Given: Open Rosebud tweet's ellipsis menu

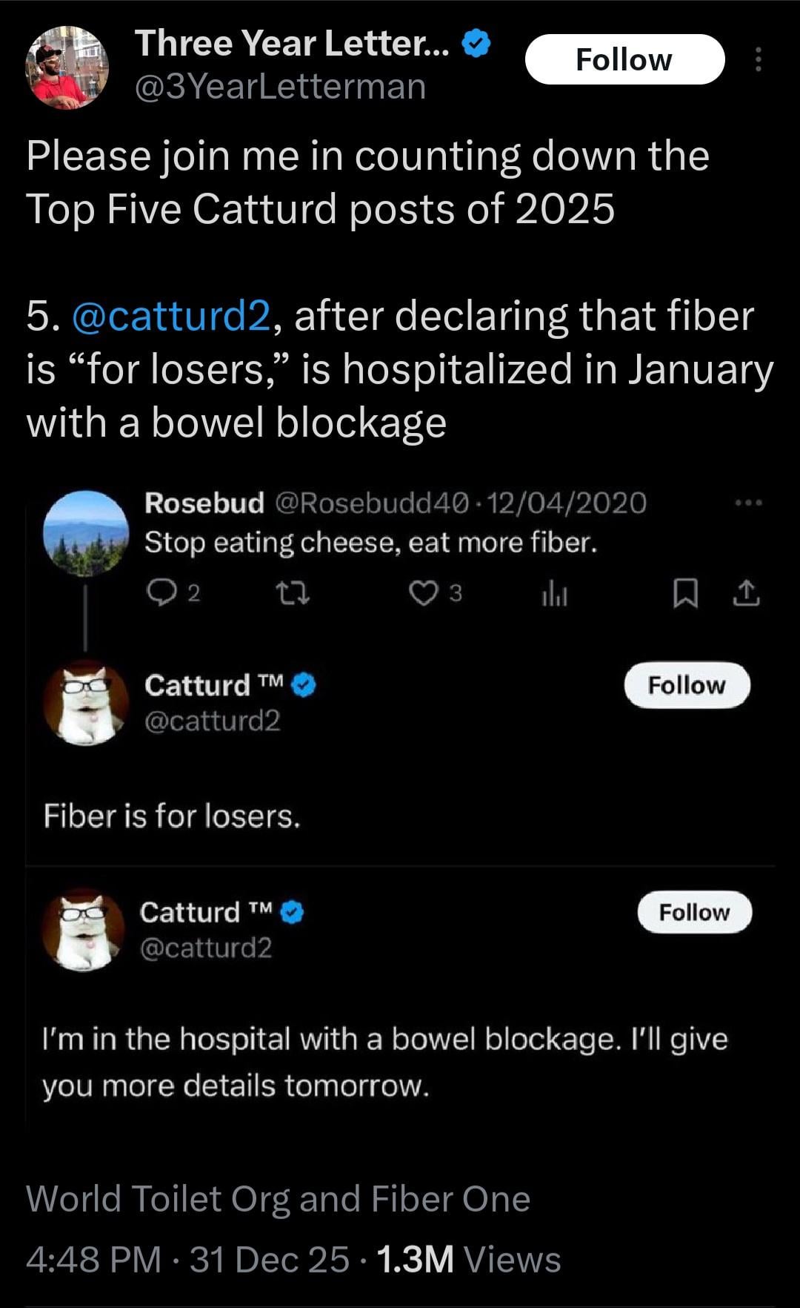Looking at the screenshot, I should pyautogui.click(x=748, y=503).
